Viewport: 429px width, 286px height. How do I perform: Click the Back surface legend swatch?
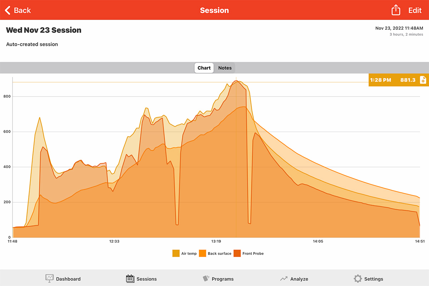pos(202,253)
